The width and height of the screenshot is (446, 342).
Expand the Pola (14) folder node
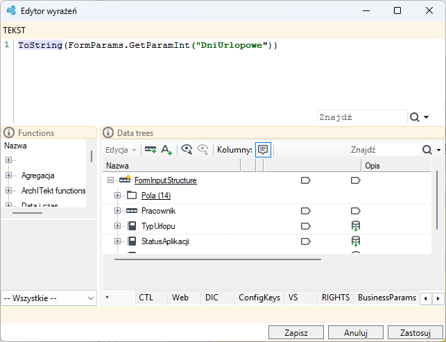coord(117,195)
